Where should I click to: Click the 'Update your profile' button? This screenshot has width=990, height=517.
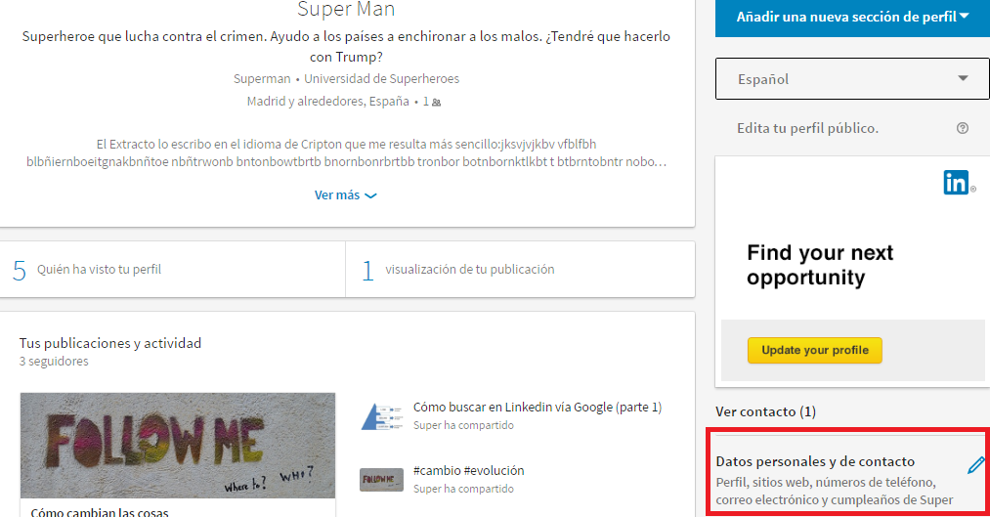tap(814, 350)
